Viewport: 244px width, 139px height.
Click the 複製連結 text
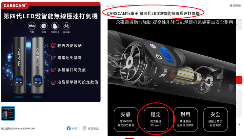pyautogui.click(x=93, y=128)
